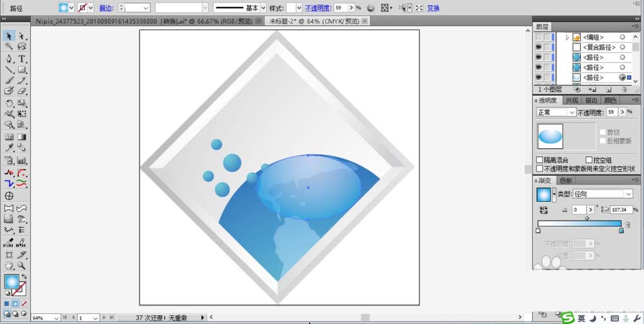
Task: Activate the Pencil tool
Action: 21,80
